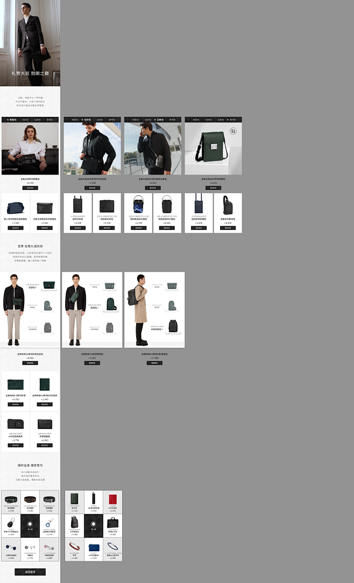354x583 pixels.
Task: Select the black sling bag card
Action: click(x=228, y=213)
